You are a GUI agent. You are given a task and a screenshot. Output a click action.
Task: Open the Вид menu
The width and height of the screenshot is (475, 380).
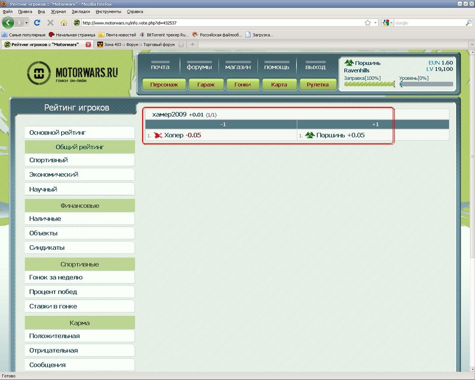(x=41, y=12)
